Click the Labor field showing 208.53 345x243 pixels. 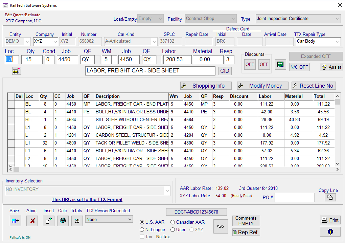[x=177, y=60]
